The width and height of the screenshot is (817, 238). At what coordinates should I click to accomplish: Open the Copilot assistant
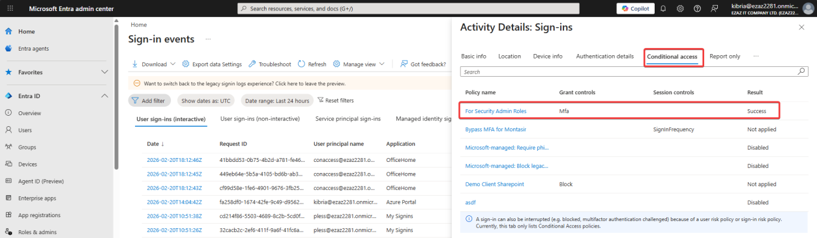click(635, 8)
